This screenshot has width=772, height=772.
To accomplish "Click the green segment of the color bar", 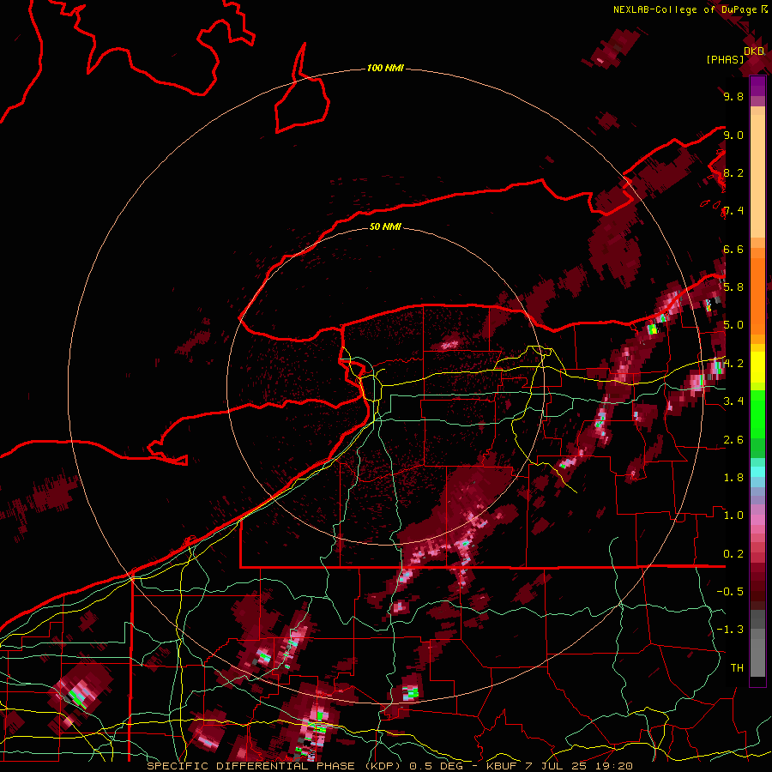I will [757, 424].
